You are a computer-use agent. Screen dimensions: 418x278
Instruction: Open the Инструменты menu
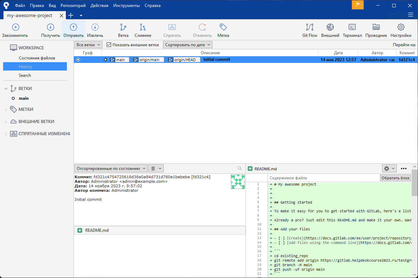(126, 6)
